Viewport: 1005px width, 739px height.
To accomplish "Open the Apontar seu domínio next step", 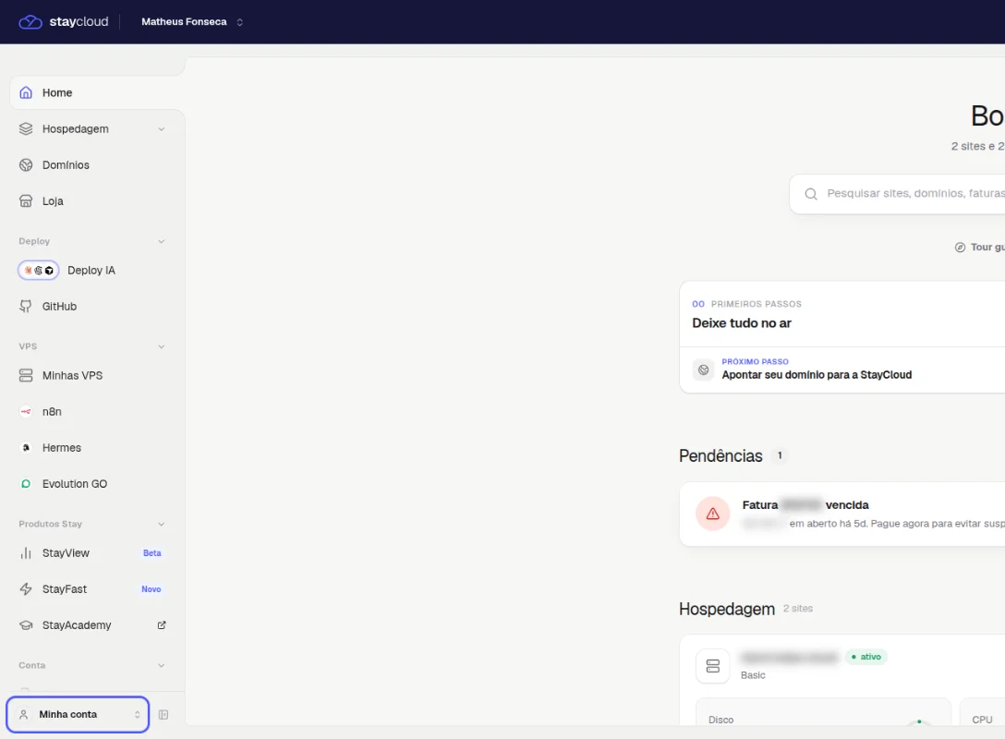I will coord(842,369).
